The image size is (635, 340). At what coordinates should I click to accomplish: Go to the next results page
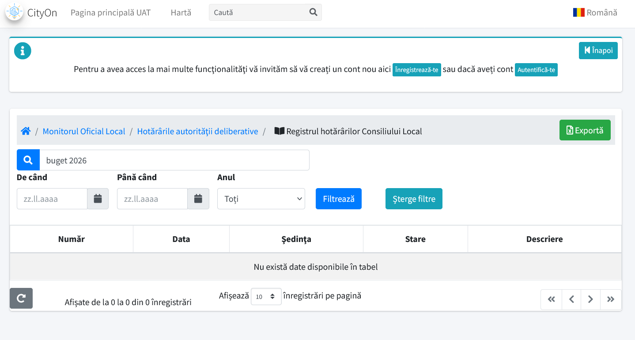click(591, 299)
